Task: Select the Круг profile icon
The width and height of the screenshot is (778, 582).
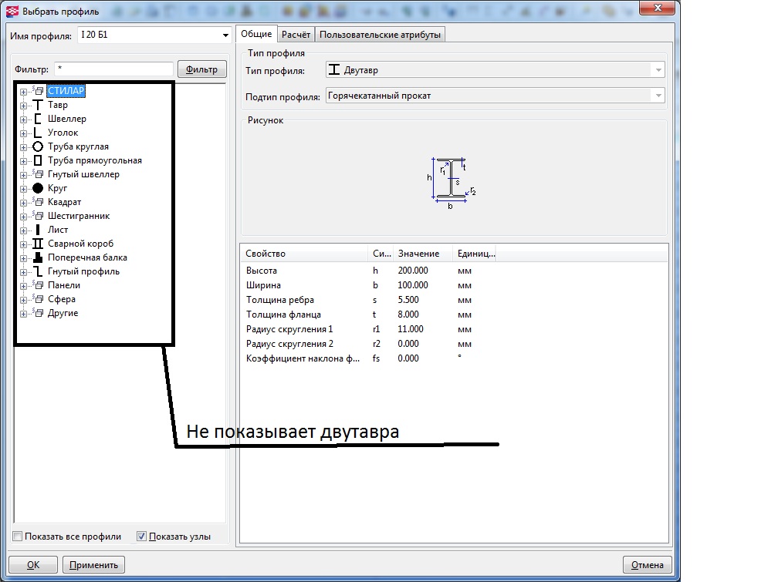Action: click(x=37, y=188)
